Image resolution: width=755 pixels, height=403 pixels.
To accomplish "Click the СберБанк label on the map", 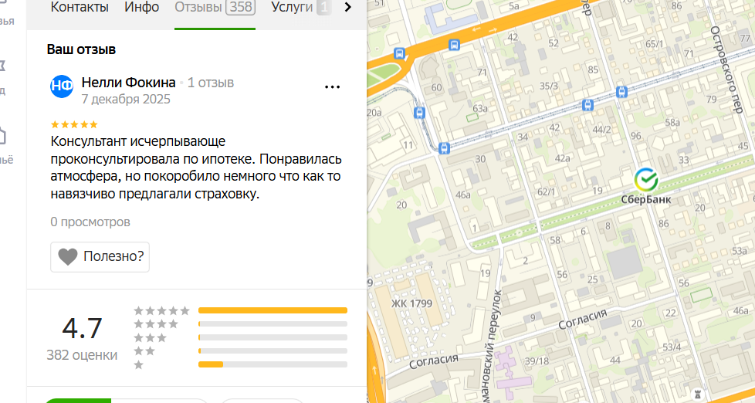I will tap(645, 199).
